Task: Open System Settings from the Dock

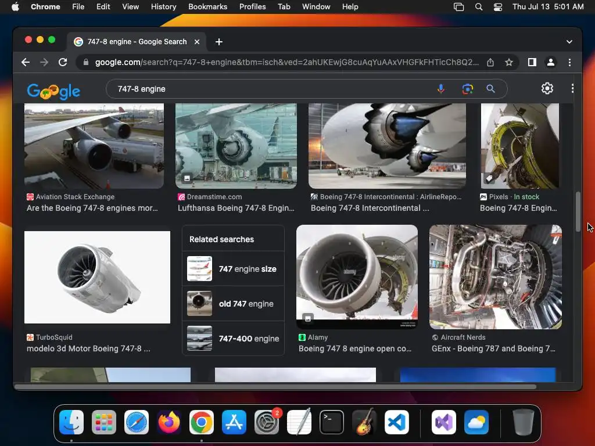Action: (267, 422)
